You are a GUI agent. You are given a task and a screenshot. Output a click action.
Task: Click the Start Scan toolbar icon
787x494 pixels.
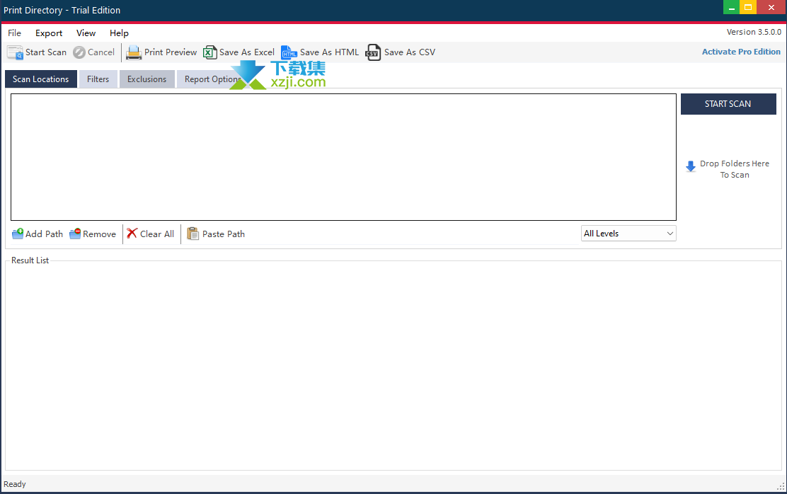pos(15,52)
